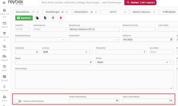This screenshot has height=106, width=178.
Task: Delete the record with trash icon
Action: click(61, 18)
